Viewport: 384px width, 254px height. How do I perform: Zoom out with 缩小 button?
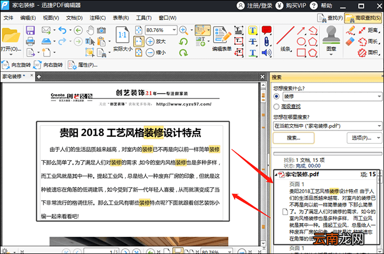click(x=156, y=52)
